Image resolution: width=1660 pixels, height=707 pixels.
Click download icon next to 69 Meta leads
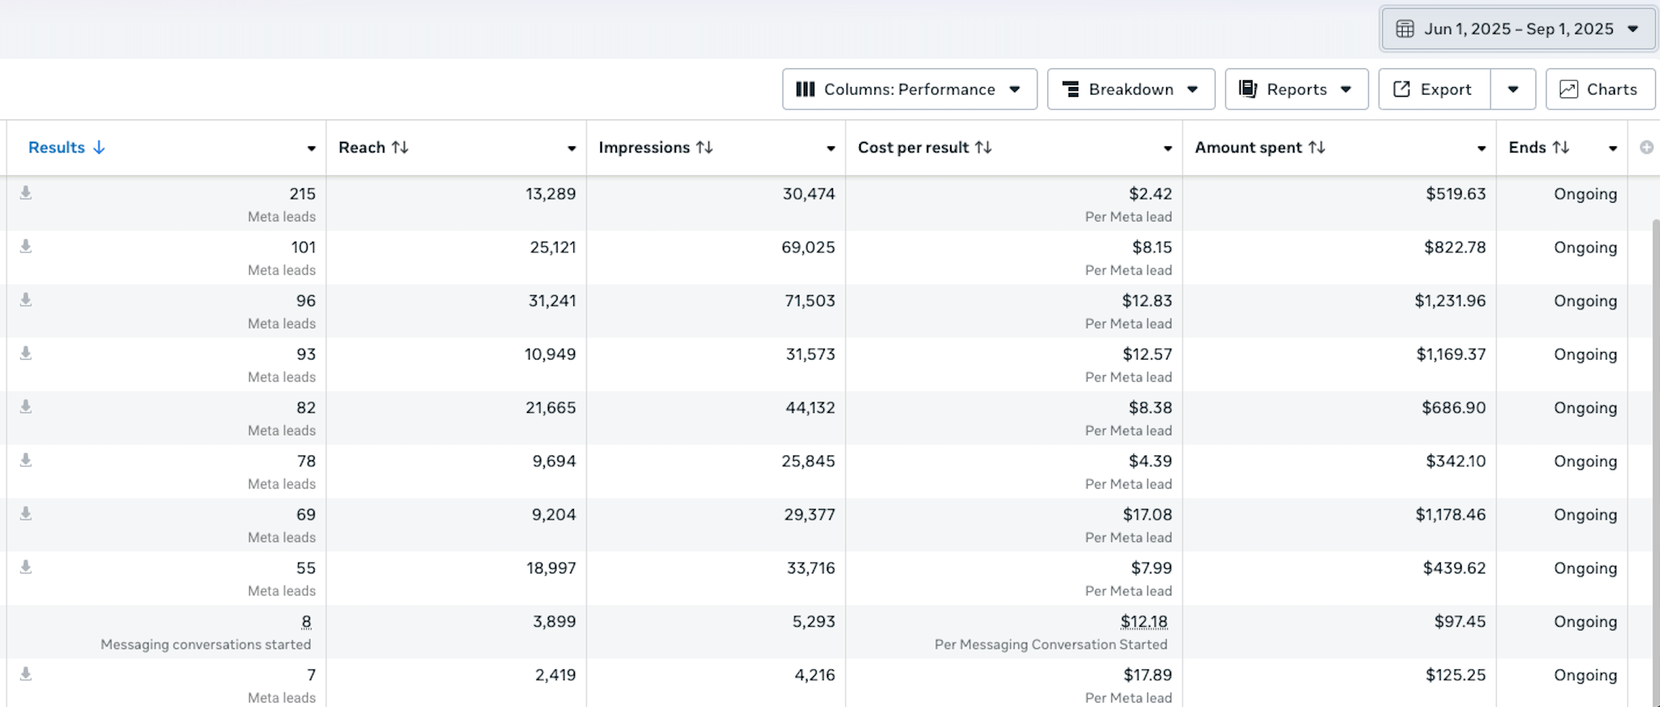point(26,513)
